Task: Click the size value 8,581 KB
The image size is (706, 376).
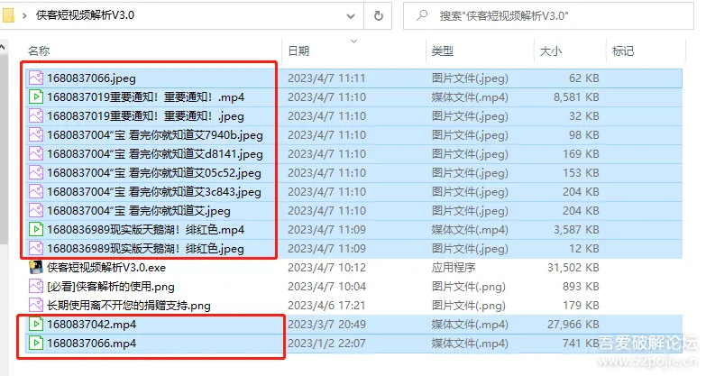Action: [x=576, y=97]
